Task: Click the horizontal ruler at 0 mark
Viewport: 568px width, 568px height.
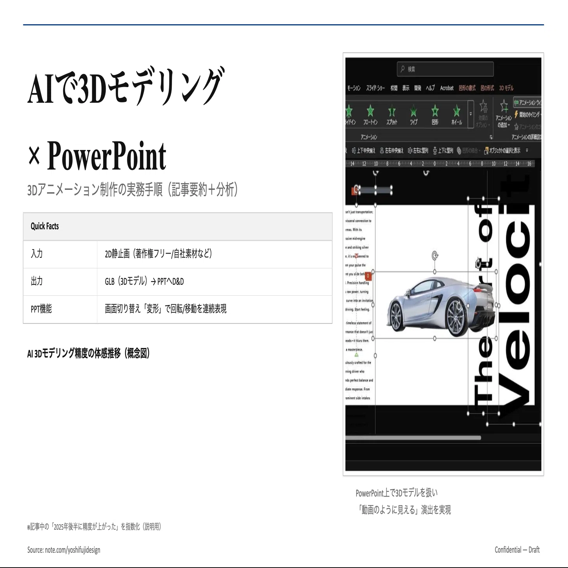Action: [x=434, y=163]
